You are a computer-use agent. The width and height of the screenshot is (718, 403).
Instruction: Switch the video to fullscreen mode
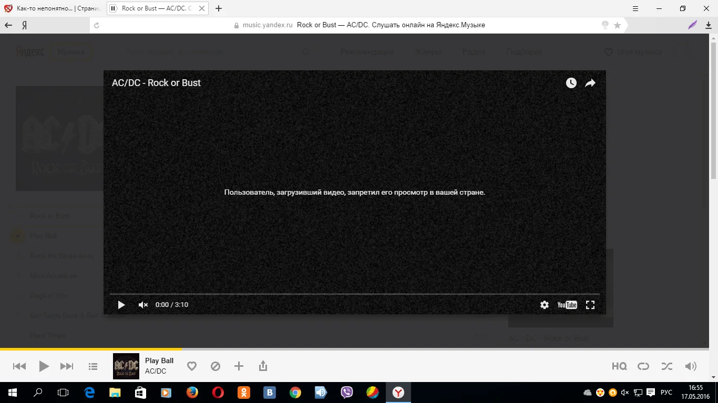click(590, 305)
